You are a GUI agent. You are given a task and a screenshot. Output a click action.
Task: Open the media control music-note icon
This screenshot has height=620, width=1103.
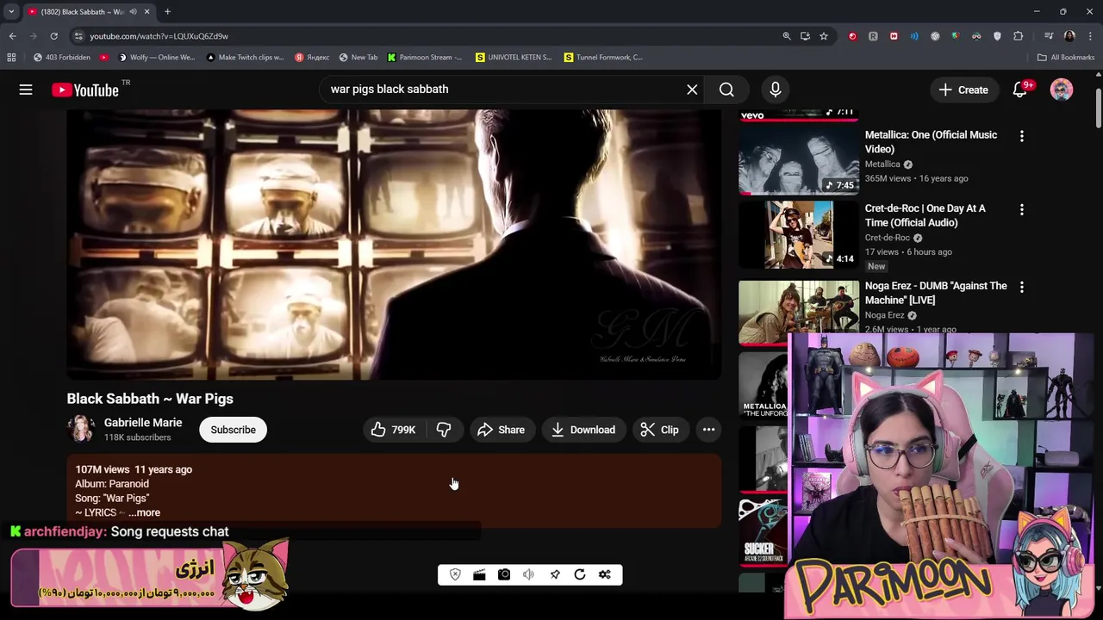point(1049,36)
